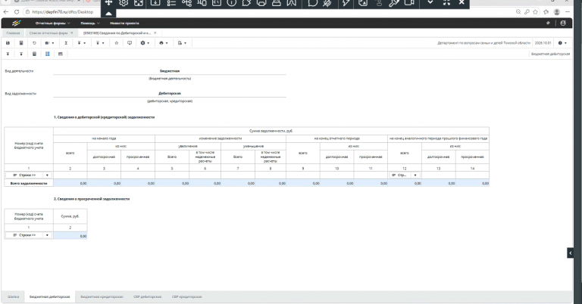Open 'Новости проекта' in header
The width and height of the screenshot is (582, 304).
point(125,23)
